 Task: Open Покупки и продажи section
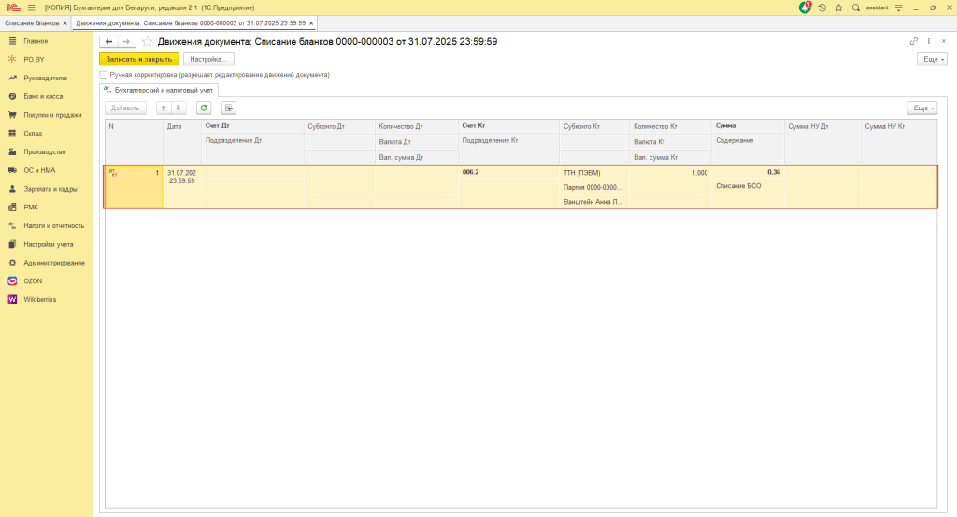[x=52, y=115]
